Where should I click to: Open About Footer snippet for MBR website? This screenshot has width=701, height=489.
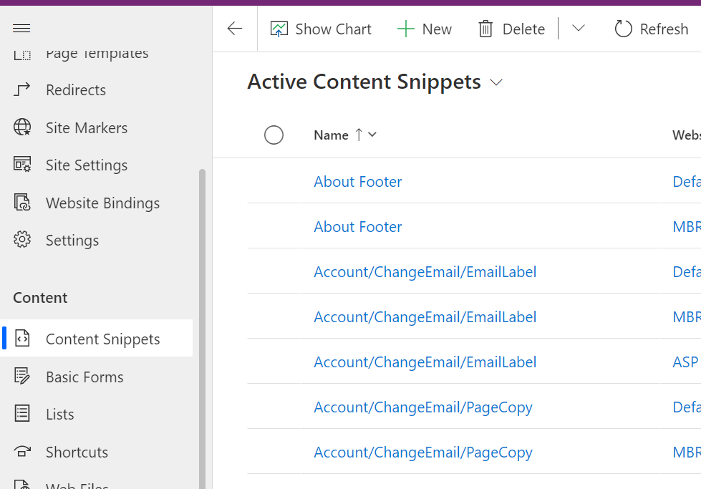[357, 227]
